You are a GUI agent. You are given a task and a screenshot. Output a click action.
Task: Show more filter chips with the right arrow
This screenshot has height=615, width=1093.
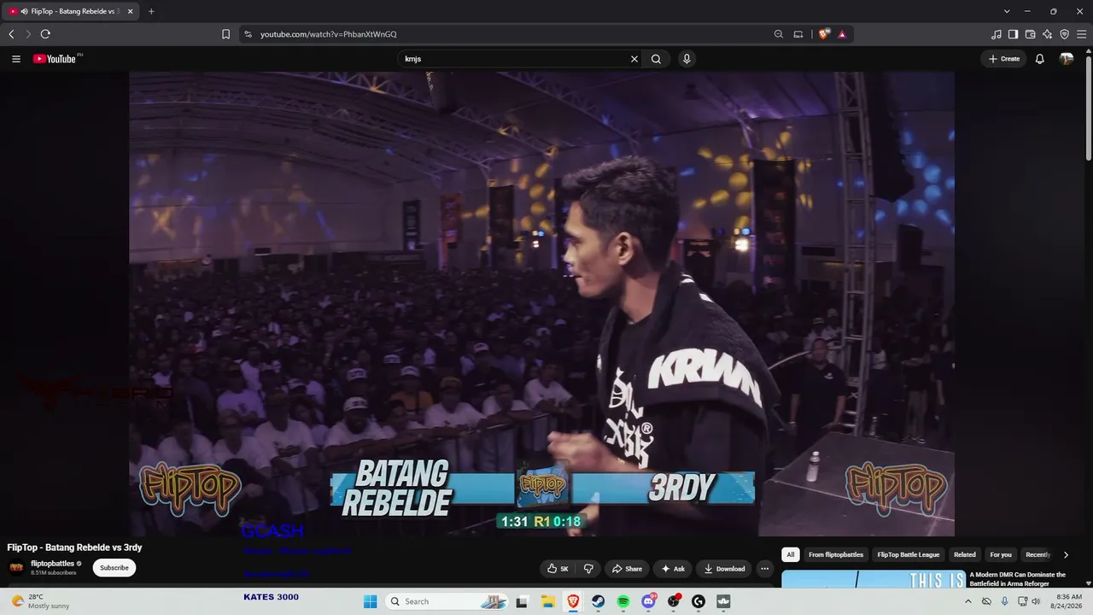pos(1066,554)
